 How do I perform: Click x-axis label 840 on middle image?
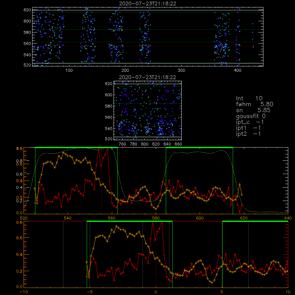167,144
